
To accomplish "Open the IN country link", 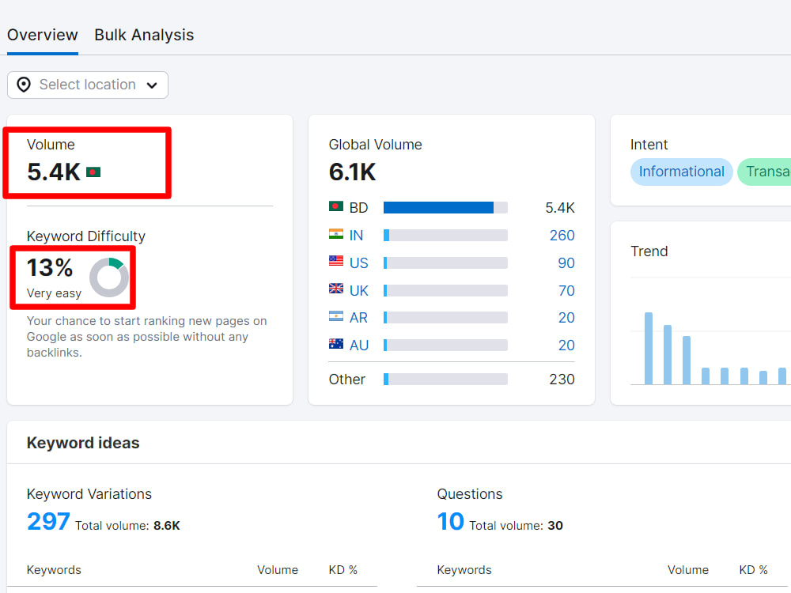I will 356,236.
